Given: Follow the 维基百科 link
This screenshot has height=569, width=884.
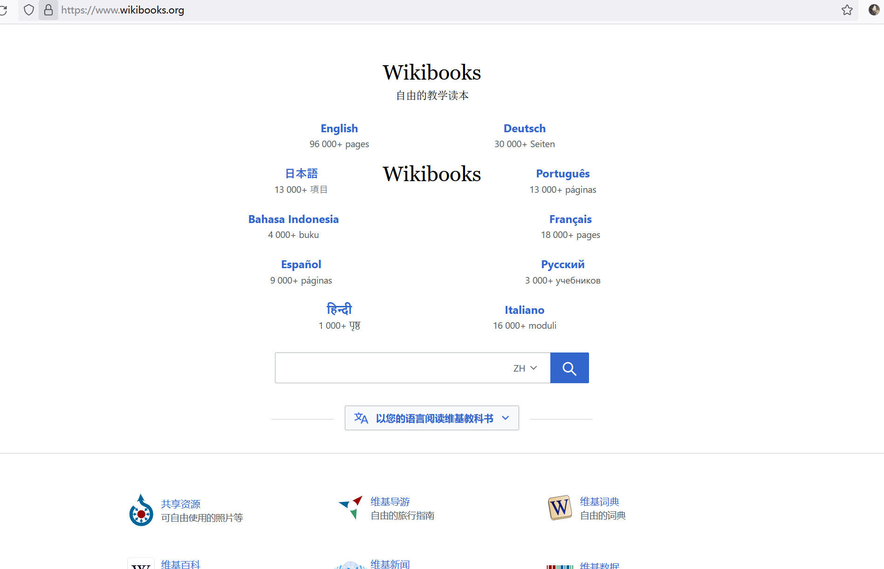Looking at the screenshot, I should (x=181, y=564).
